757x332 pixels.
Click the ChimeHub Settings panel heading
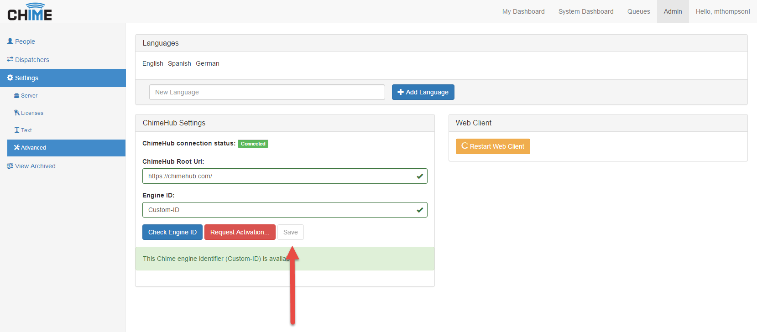click(174, 123)
